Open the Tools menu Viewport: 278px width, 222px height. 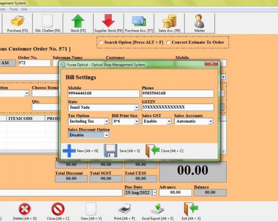point(13,9)
